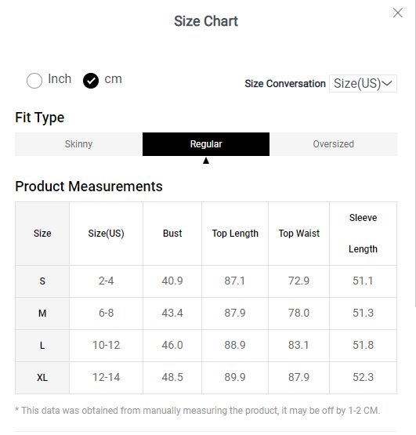Click the triangle marker under the Regular tab
Screen dimensions: 416x435
coord(206,161)
